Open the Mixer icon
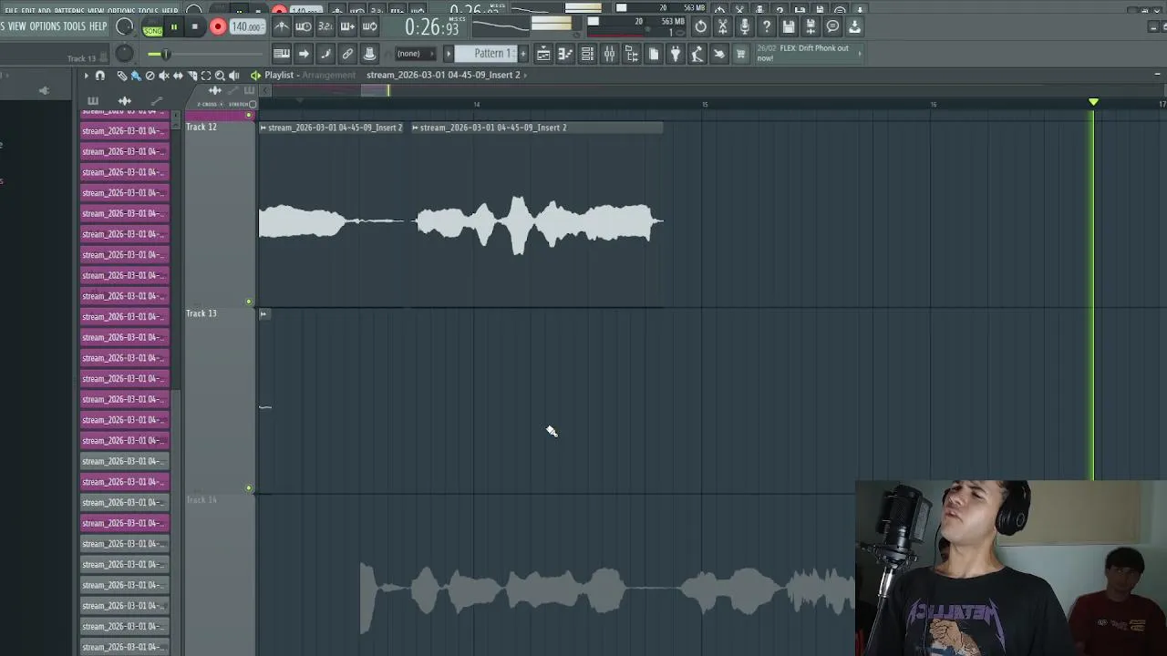Viewport: 1167px width, 656px height. (609, 54)
